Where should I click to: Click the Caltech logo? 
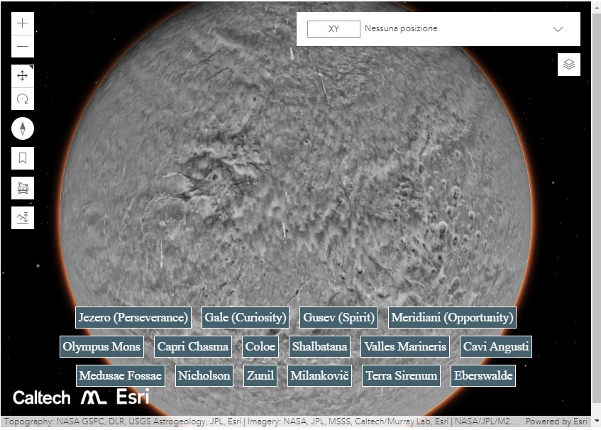(x=42, y=398)
